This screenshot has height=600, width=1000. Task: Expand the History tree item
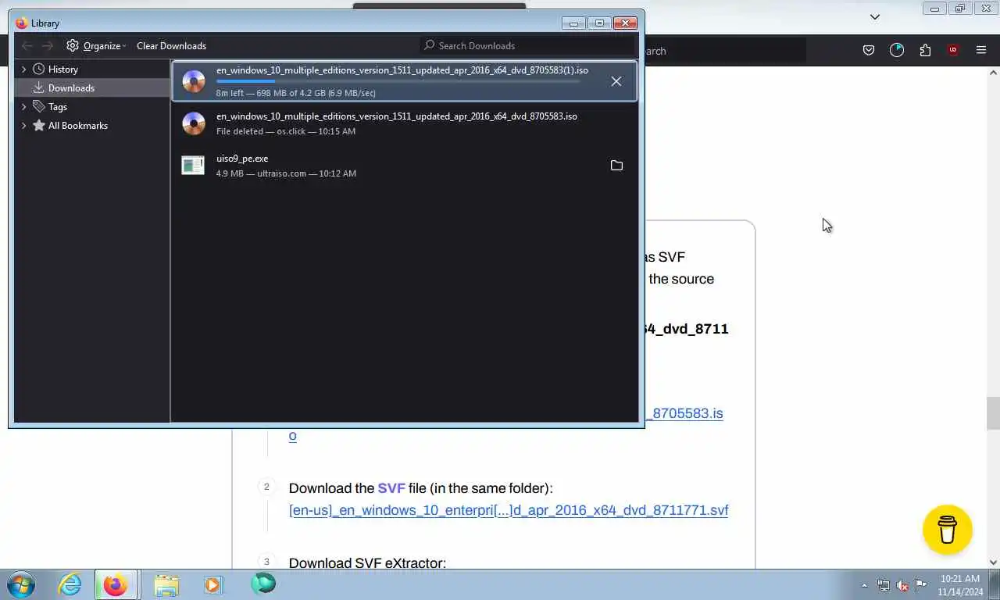(23, 70)
